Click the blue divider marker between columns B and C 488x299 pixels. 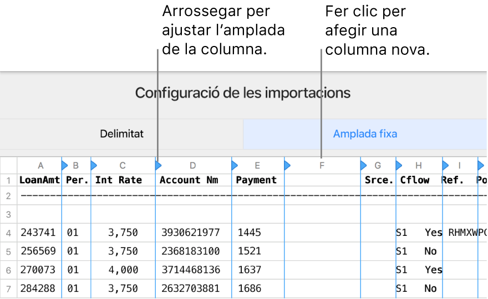(93, 164)
